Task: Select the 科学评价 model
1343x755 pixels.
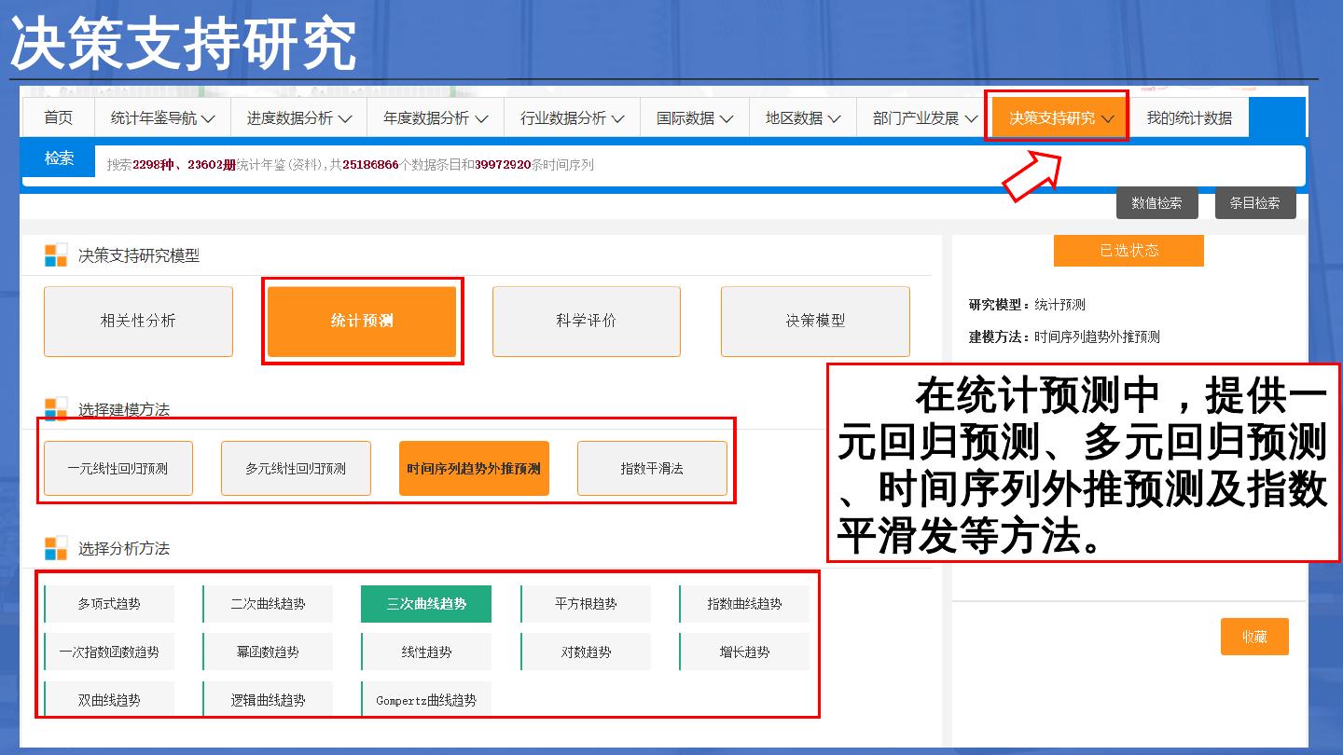Action: pos(586,321)
